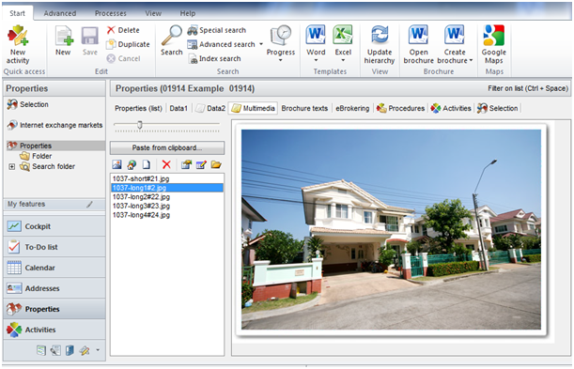Click the Search magnifier icon
This screenshot has height=369, width=574.
point(171,36)
